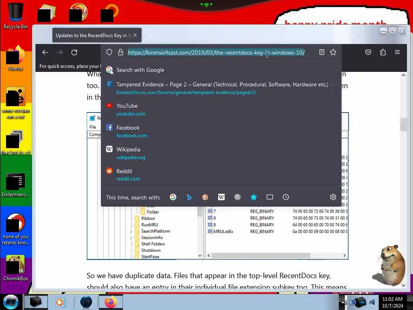
Task: Click the registry tree scroll down arrow
Action: [x=200, y=256]
